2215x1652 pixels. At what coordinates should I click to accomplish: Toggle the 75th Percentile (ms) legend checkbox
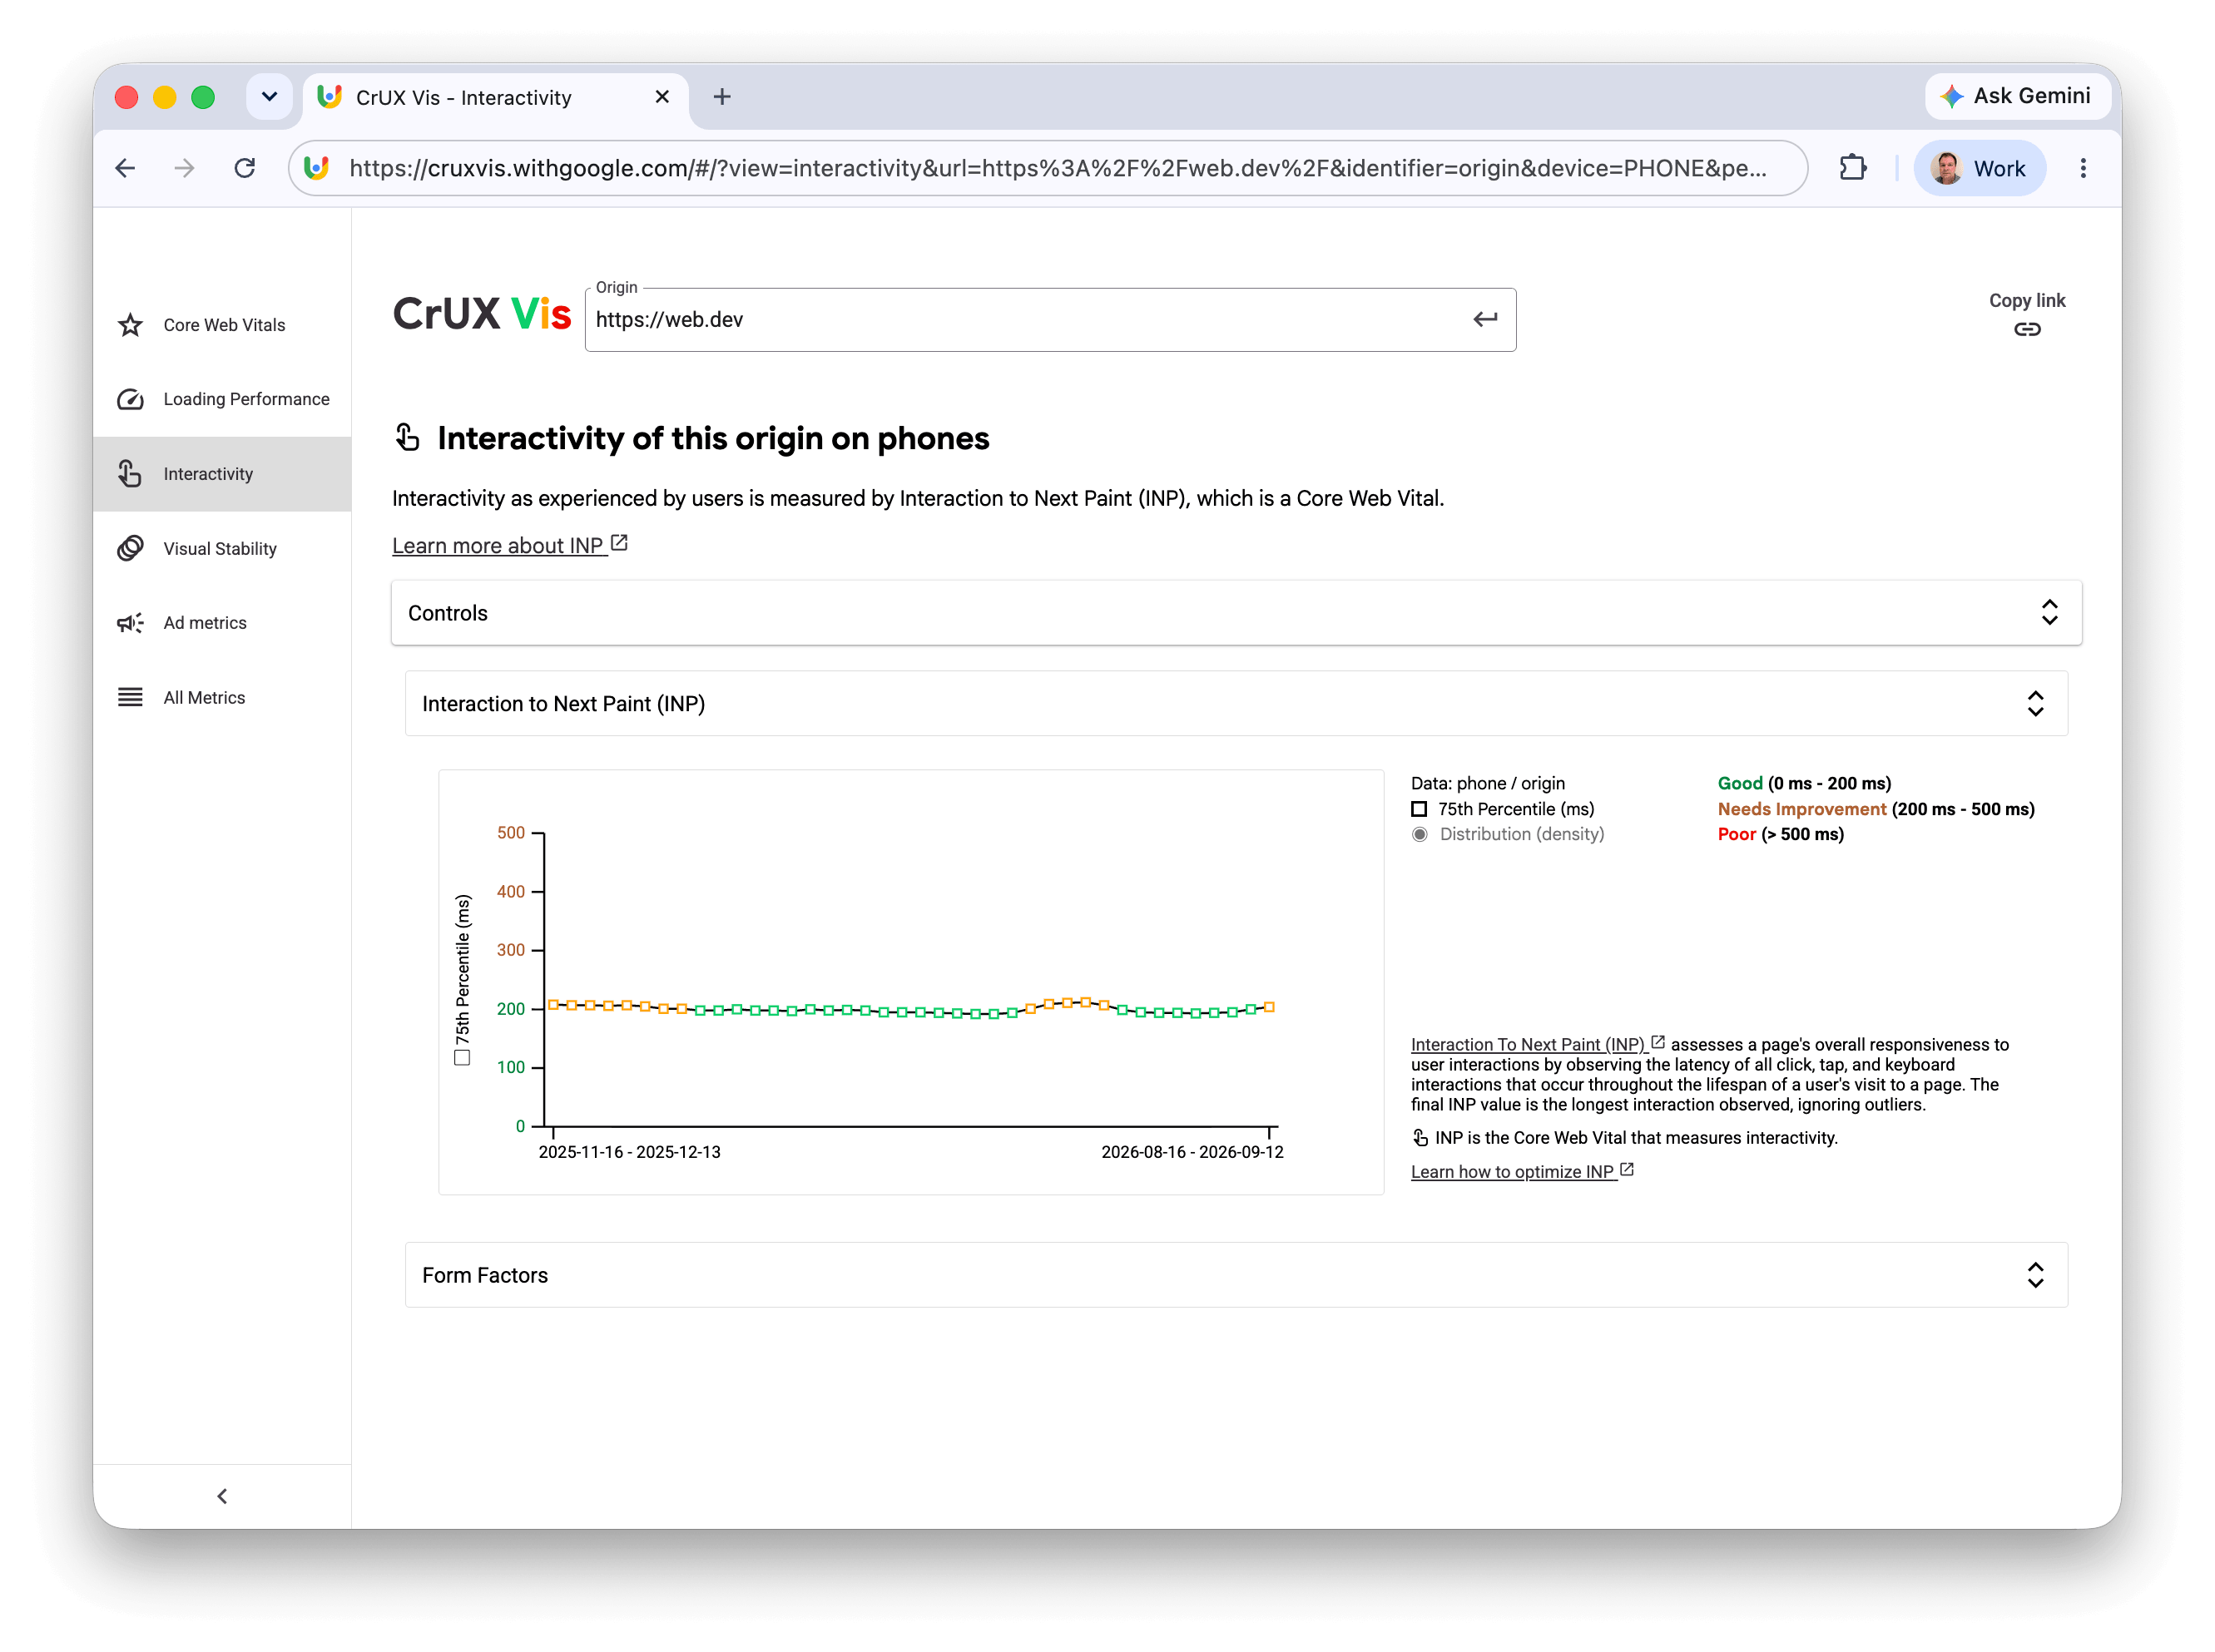pos(1419,809)
